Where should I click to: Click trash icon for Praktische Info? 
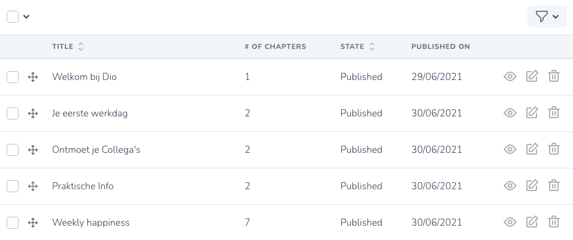554,186
